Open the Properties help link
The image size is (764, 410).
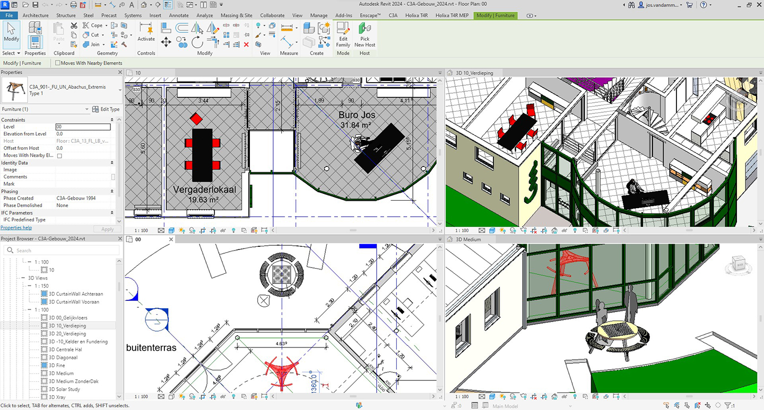16,228
